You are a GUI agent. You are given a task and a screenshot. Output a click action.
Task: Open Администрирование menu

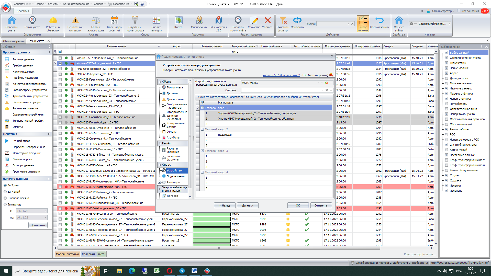click(77, 4)
